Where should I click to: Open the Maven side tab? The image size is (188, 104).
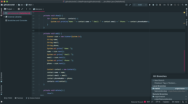pos(186,22)
